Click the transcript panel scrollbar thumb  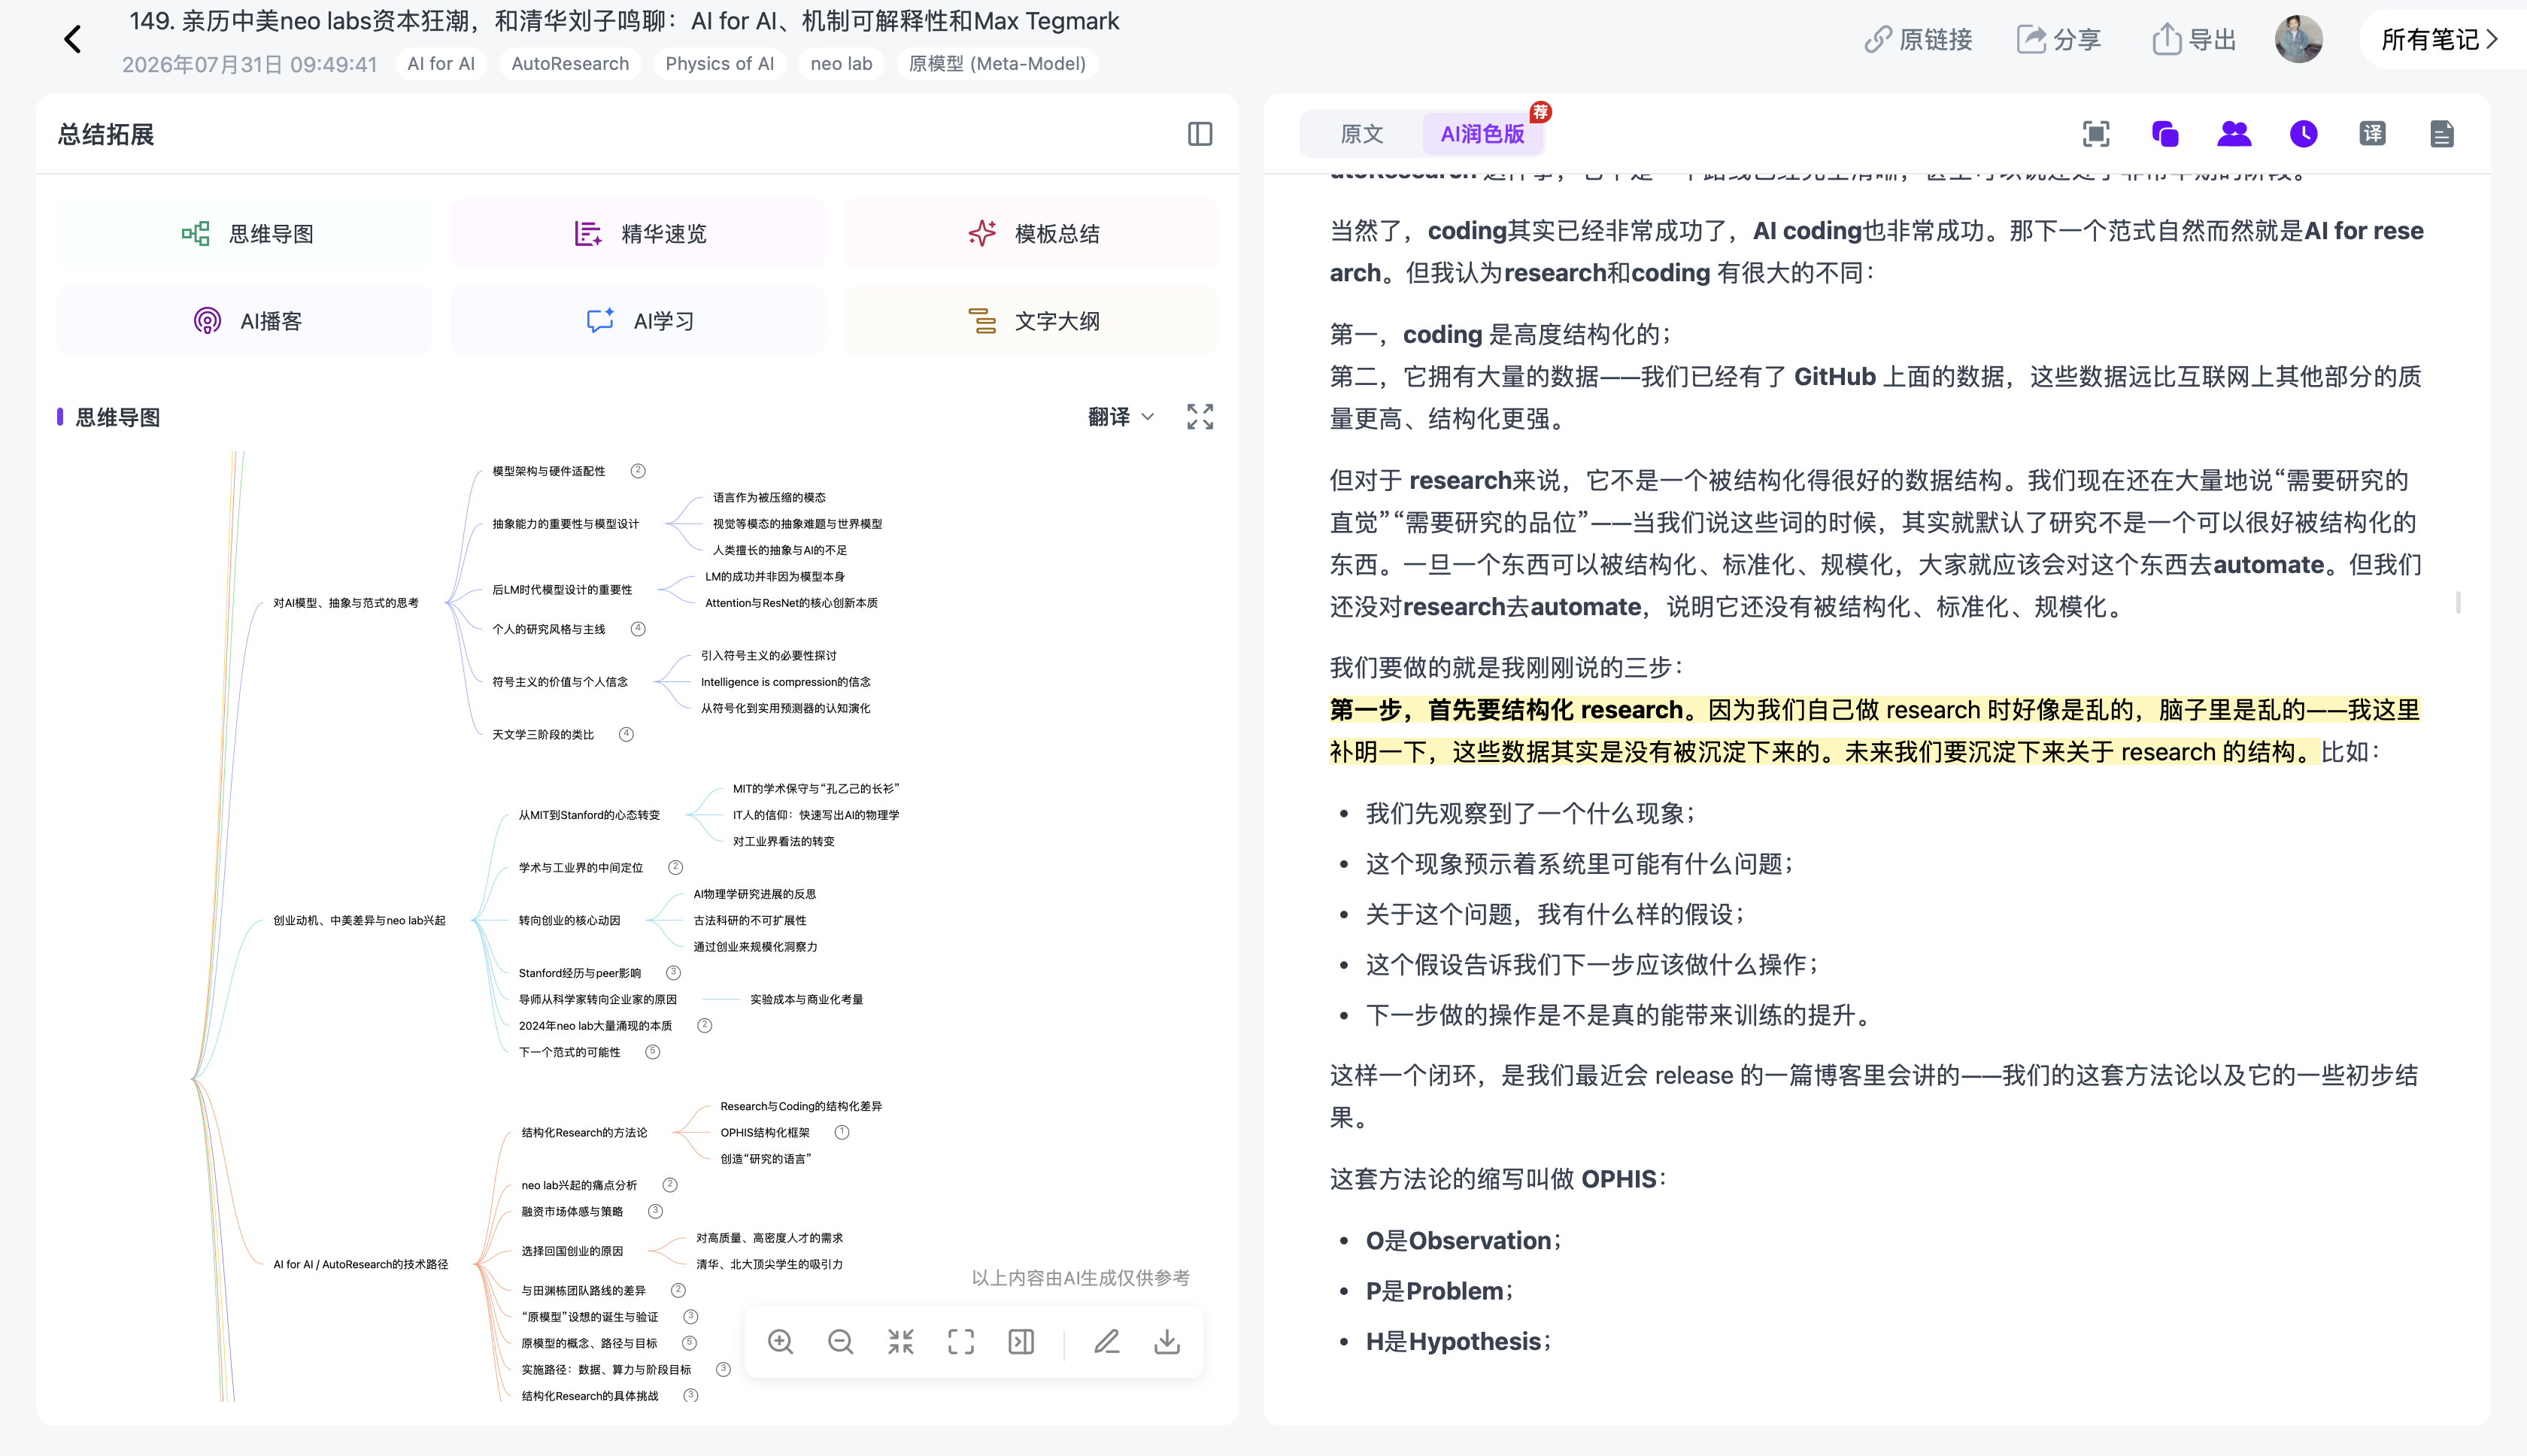(x=2457, y=602)
